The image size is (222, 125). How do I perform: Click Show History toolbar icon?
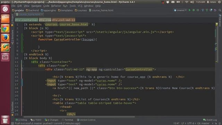coord(211,10)
